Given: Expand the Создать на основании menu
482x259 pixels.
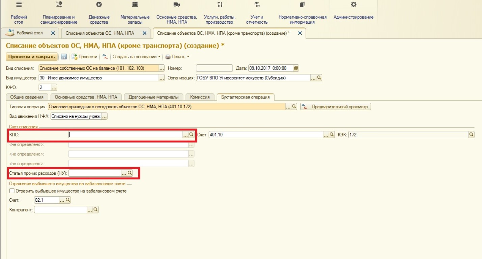Looking at the screenshot, I should click(136, 57).
